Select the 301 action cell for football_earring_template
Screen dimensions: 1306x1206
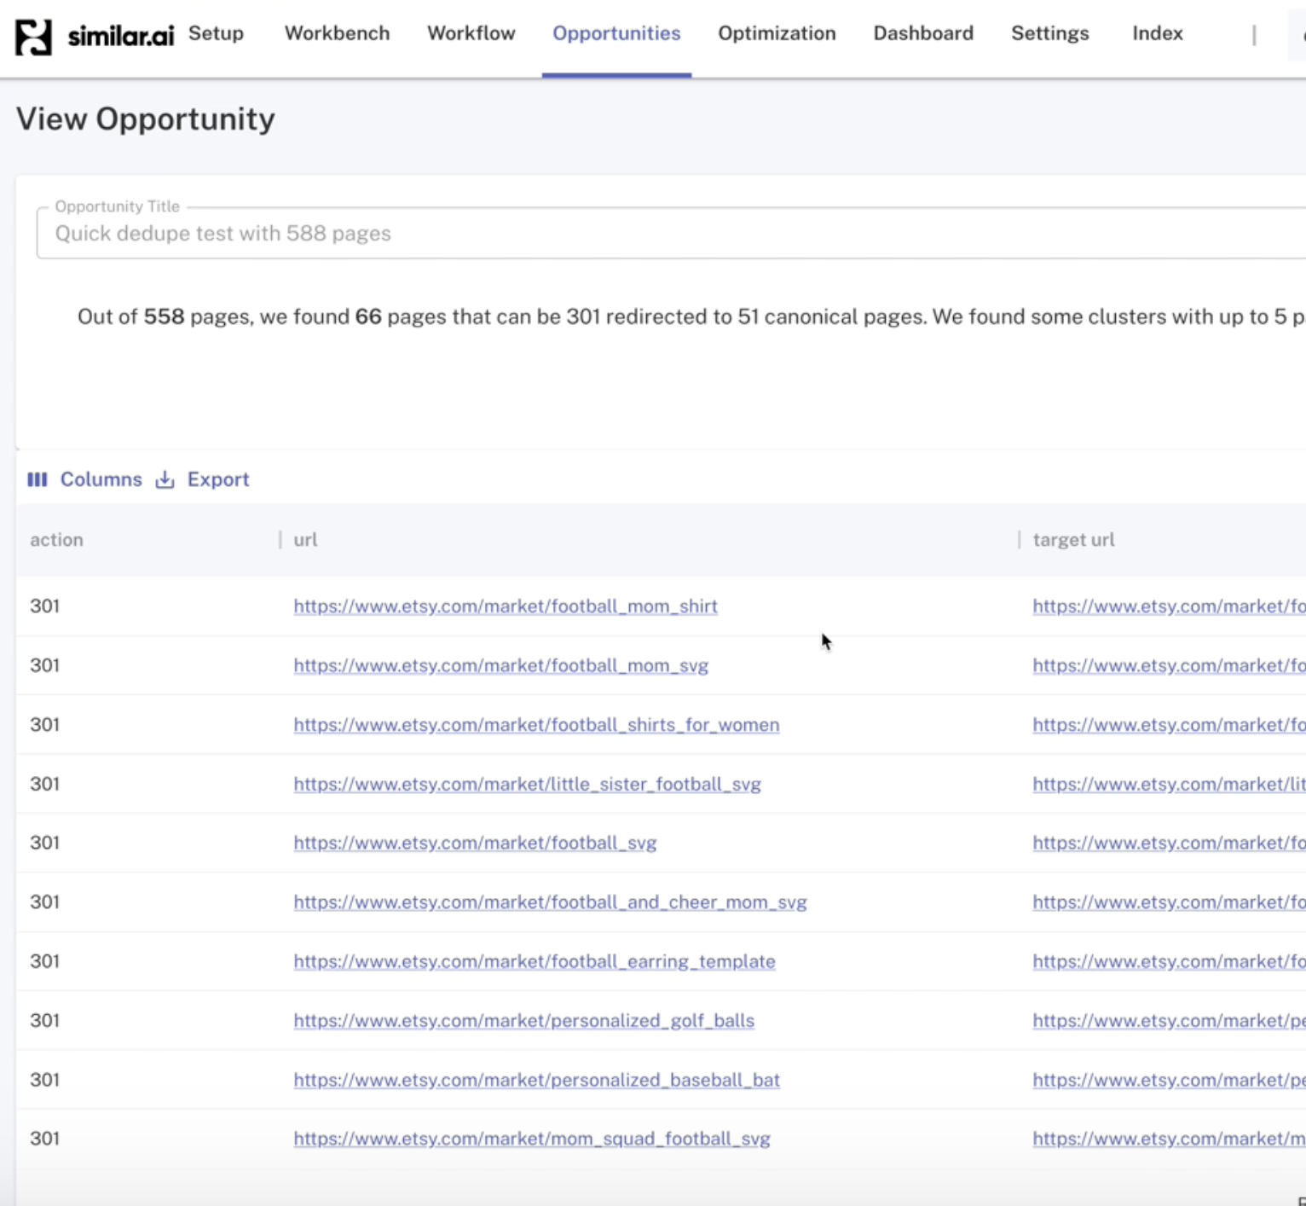coord(45,961)
